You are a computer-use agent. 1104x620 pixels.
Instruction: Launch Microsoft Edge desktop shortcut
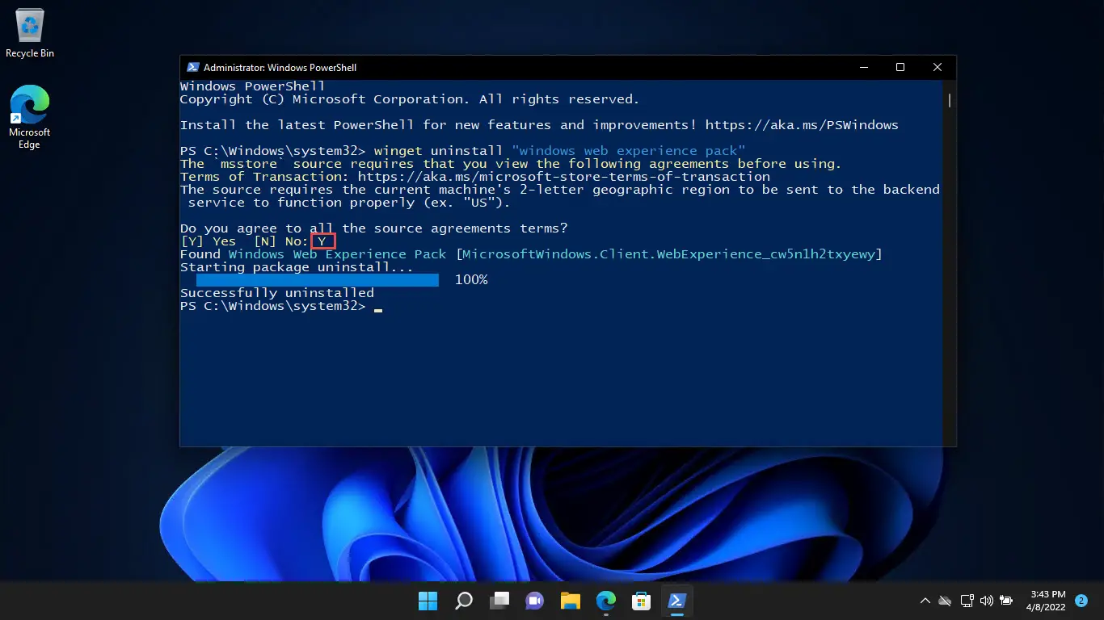point(30,117)
